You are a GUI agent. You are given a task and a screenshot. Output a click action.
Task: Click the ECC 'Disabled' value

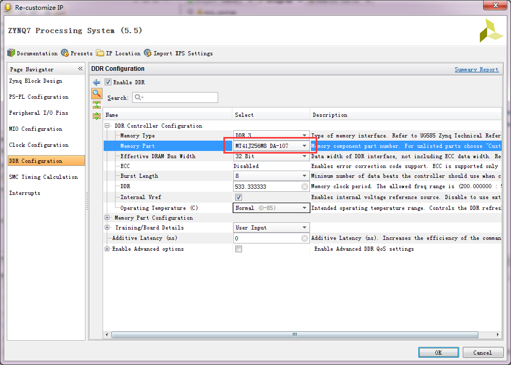click(246, 166)
